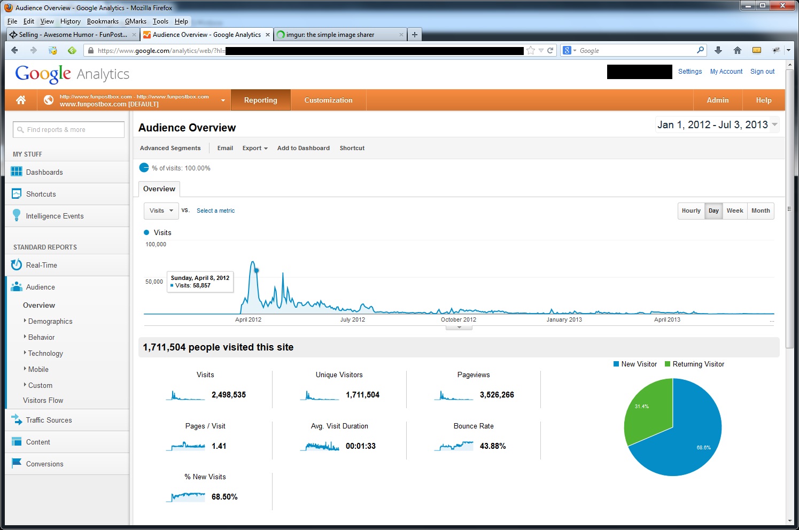Screen dimensions: 799x530
Task: Click Firefox back arrow button
Action: tap(14, 50)
